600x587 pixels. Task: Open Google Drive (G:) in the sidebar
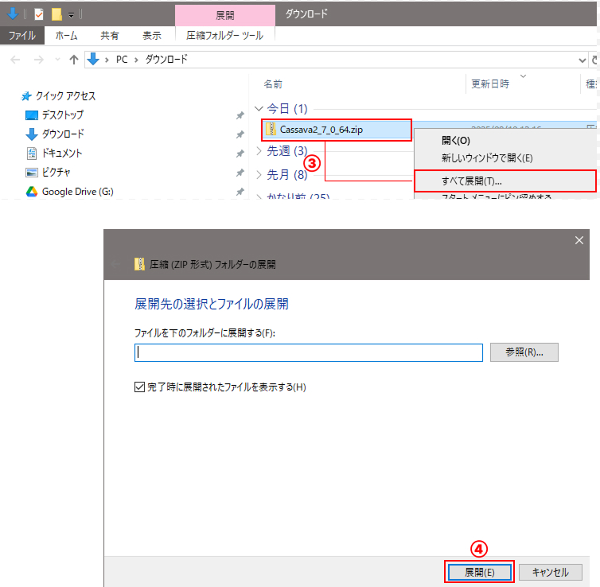77,191
